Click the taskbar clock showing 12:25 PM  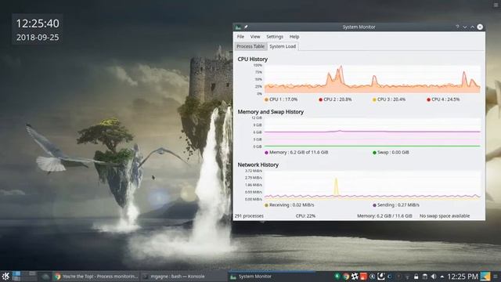(x=463, y=277)
